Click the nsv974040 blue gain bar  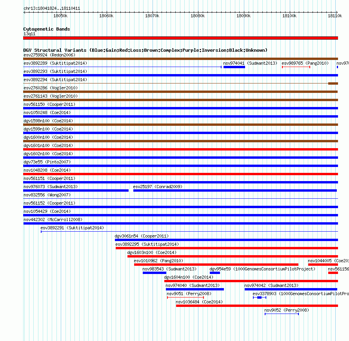pyautogui.click(x=195, y=289)
